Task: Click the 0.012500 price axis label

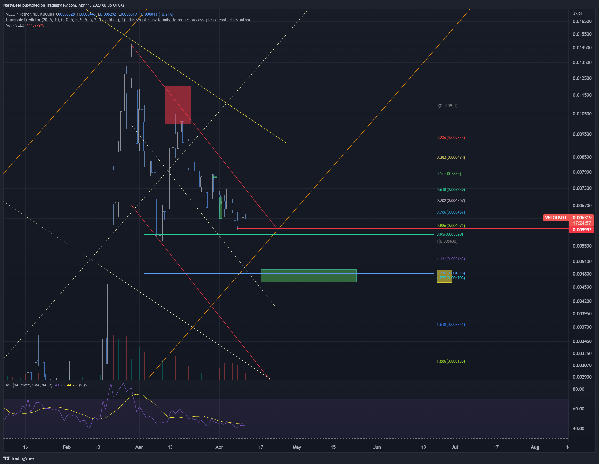Action: tap(582, 78)
